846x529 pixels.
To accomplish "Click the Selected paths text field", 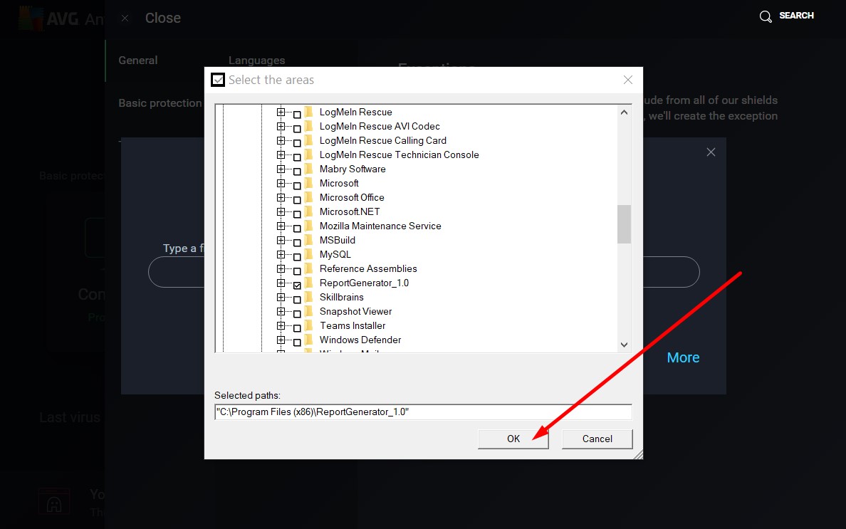I will [x=423, y=412].
